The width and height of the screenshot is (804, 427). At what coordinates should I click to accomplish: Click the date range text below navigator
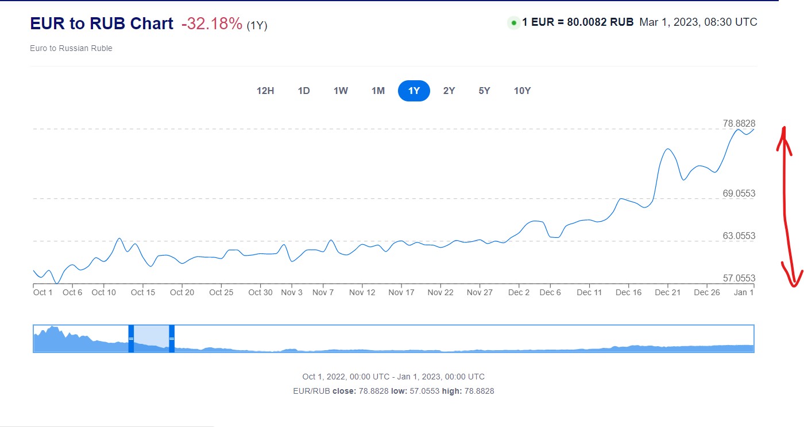pos(393,377)
